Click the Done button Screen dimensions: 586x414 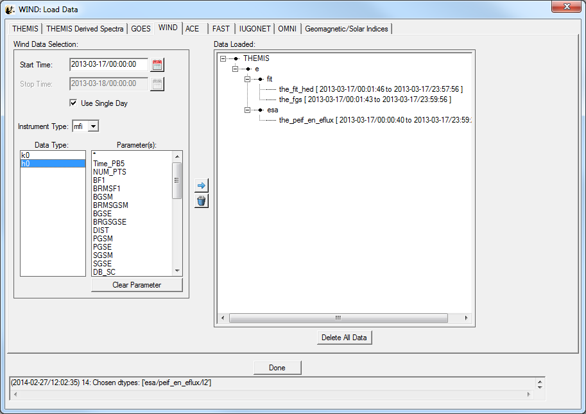(277, 368)
